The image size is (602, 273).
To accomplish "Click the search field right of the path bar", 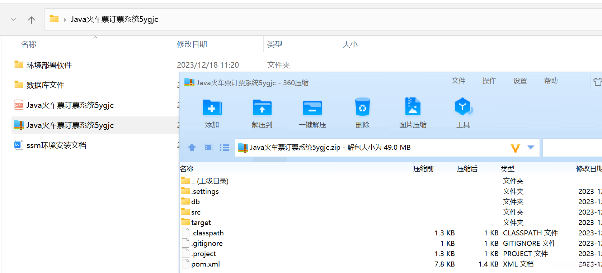I will 572,148.
